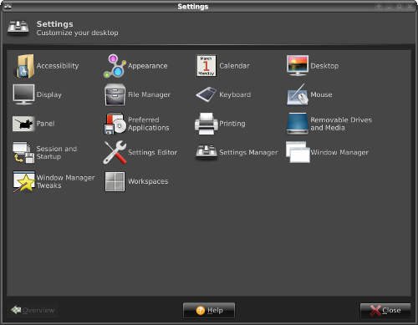
Task: Select the "Settings Manager" label
Action: click(248, 152)
